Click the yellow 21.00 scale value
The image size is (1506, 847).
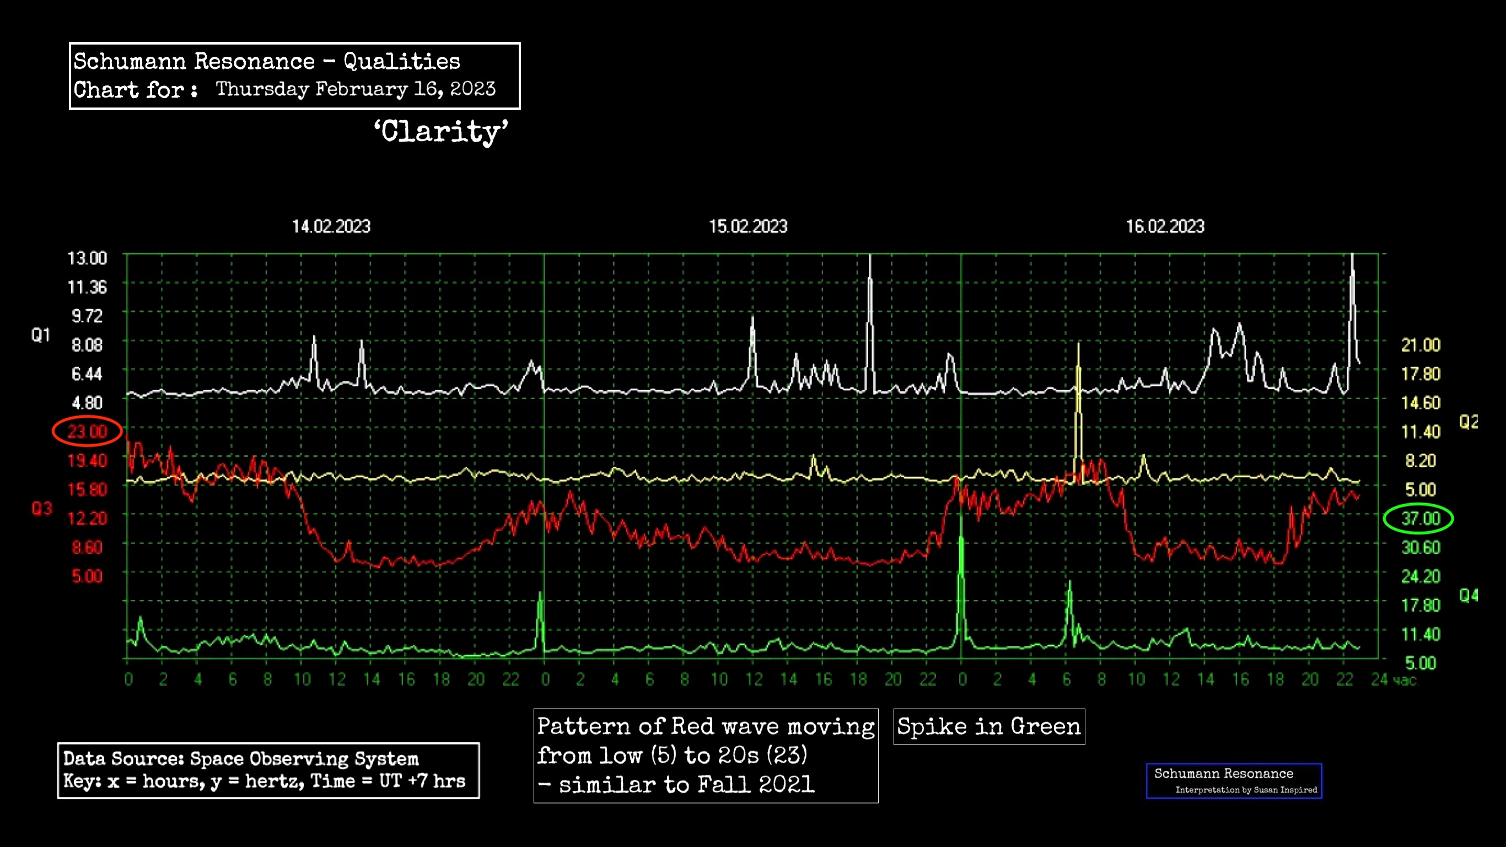coord(1421,345)
